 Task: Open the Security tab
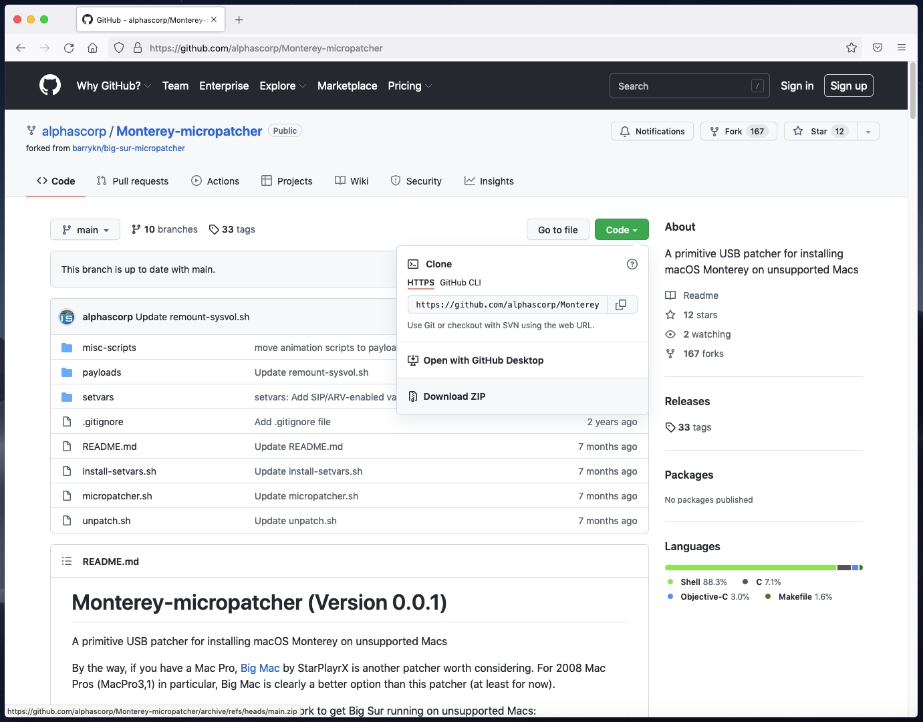416,181
